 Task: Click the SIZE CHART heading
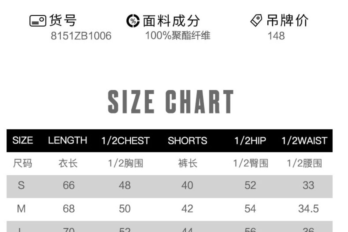click(x=171, y=102)
